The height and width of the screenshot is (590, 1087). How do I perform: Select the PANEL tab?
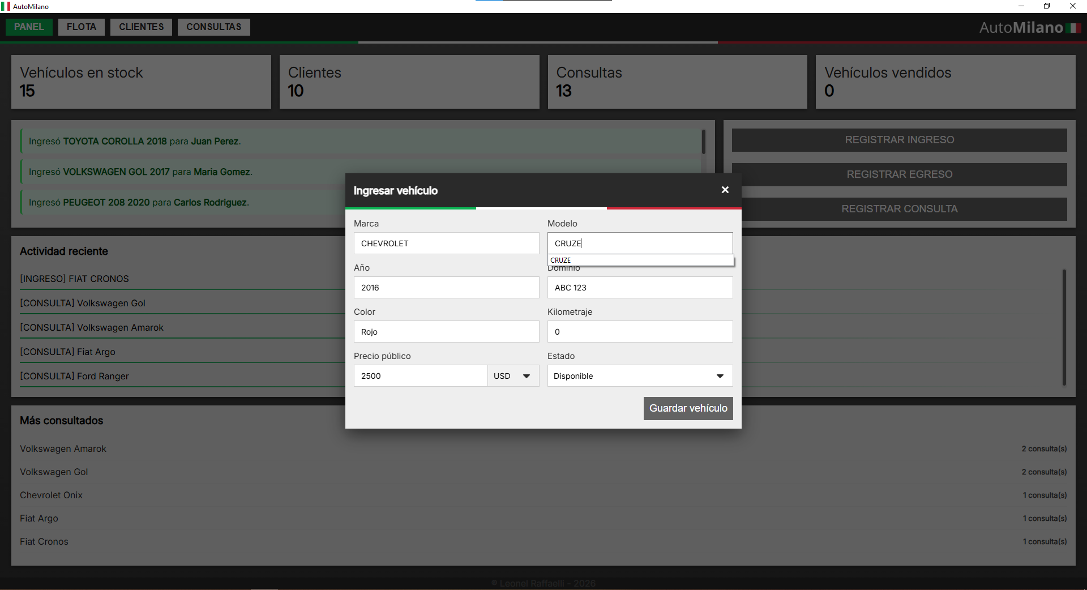(29, 27)
